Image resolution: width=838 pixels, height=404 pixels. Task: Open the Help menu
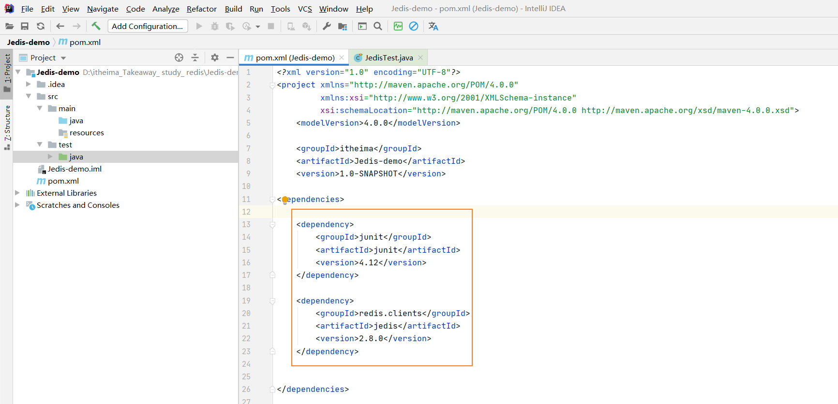point(364,9)
